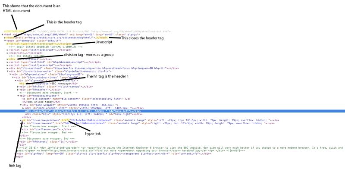345x175 pixels.
Task: Click the "focusedpane=2" href value
Action: (91, 120)
